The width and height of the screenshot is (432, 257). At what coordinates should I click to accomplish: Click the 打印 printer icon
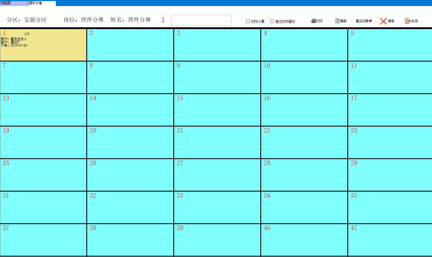coord(313,21)
